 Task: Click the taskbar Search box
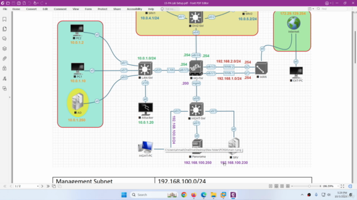(x=154, y=195)
